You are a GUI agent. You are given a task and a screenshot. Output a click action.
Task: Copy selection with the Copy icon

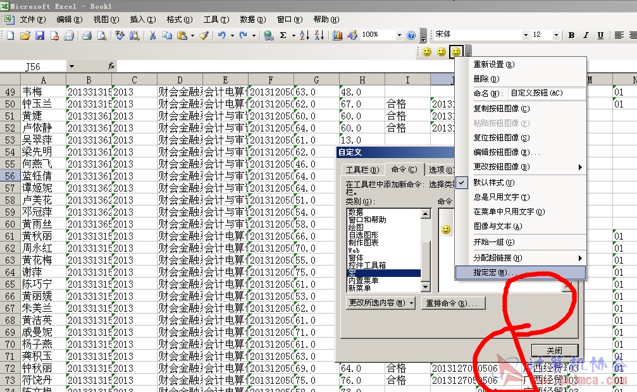[x=167, y=35]
